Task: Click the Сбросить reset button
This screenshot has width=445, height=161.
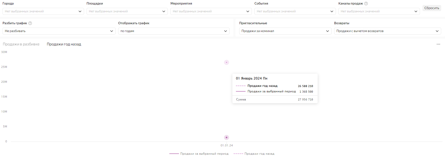Action: pyautogui.click(x=432, y=8)
